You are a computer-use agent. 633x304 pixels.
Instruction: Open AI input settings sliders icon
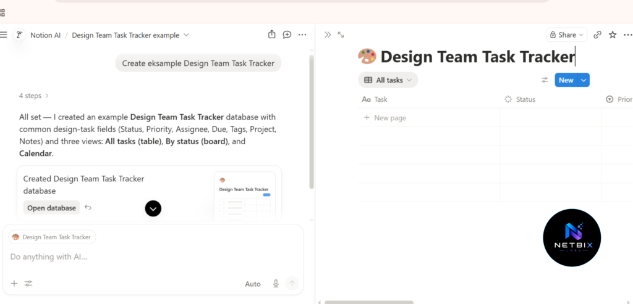[28, 284]
